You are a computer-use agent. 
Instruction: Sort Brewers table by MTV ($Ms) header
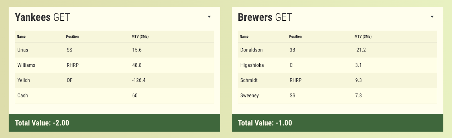coord(363,36)
